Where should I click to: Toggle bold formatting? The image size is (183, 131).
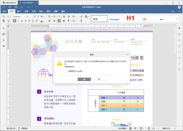click(x=14, y=21)
